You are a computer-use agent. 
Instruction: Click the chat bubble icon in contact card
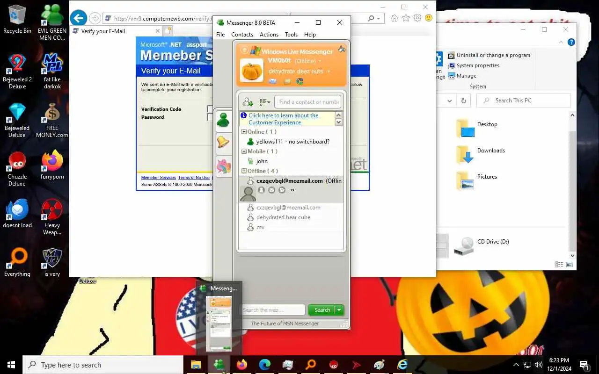point(282,190)
